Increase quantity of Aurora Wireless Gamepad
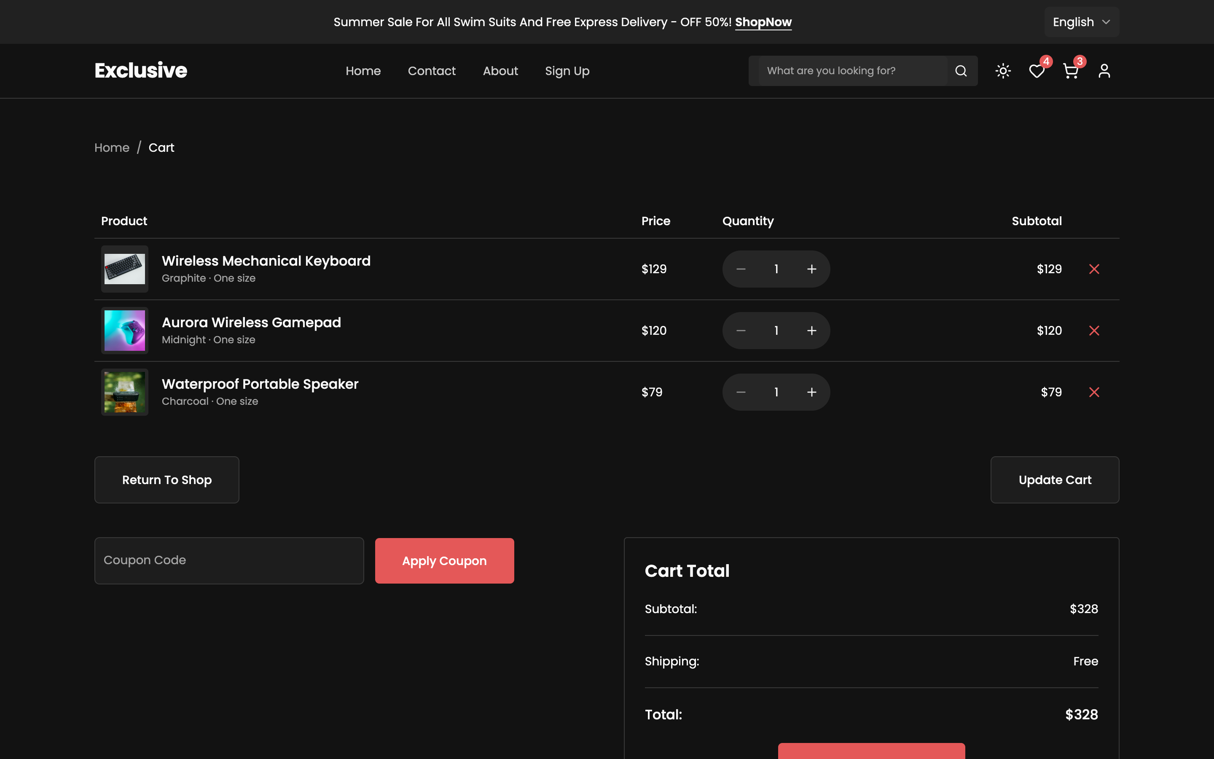The width and height of the screenshot is (1214, 759). pyautogui.click(x=812, y=331)
